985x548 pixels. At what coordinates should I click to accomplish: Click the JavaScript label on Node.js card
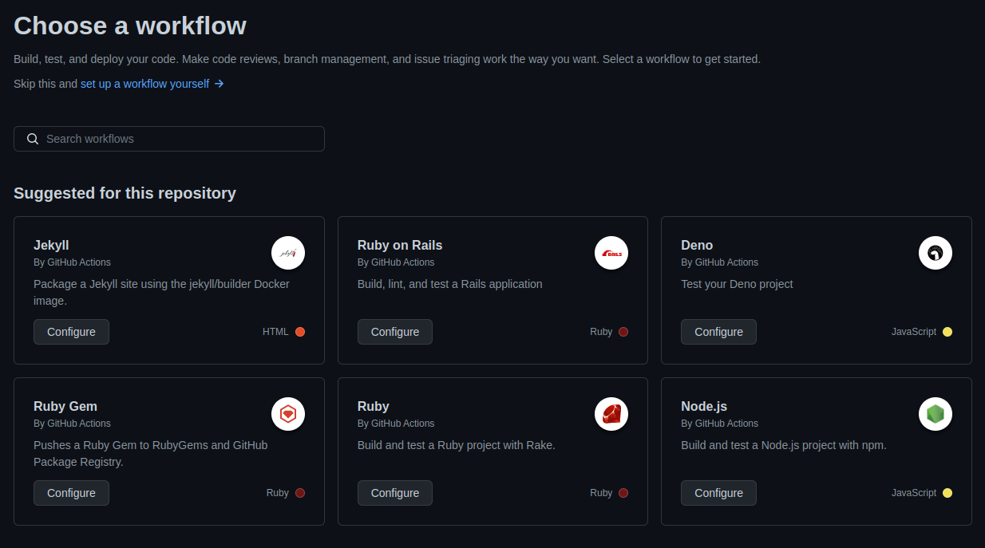pyautogui.click(x=914, y=493)
